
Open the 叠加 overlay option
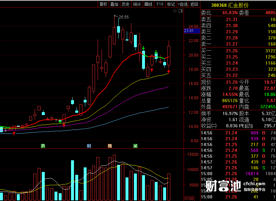[114, 4]
